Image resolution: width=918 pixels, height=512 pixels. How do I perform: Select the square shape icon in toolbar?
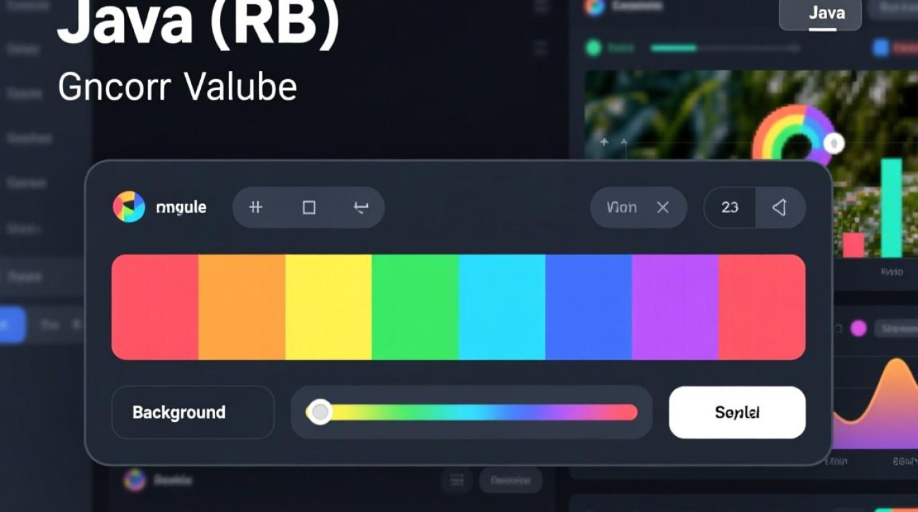point(309,207)
